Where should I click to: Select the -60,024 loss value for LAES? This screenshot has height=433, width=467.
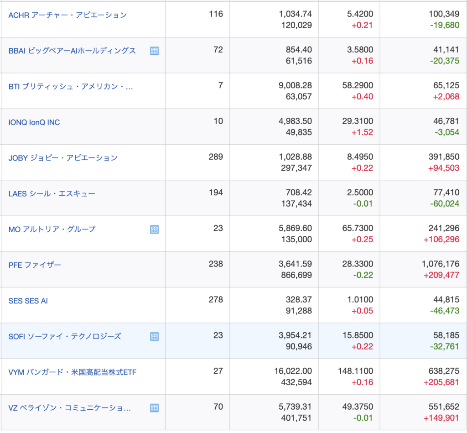[444, 203]
